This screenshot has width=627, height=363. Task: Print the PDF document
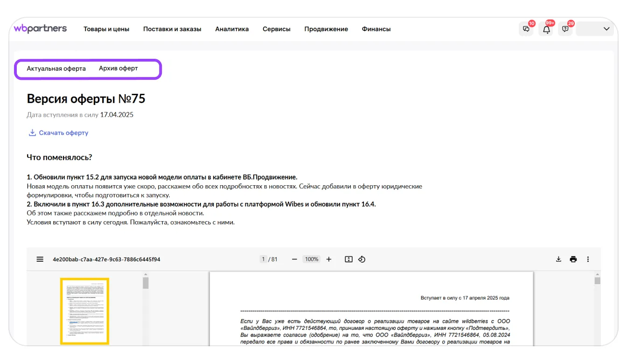pyautogui.click(x=573, y=259)
